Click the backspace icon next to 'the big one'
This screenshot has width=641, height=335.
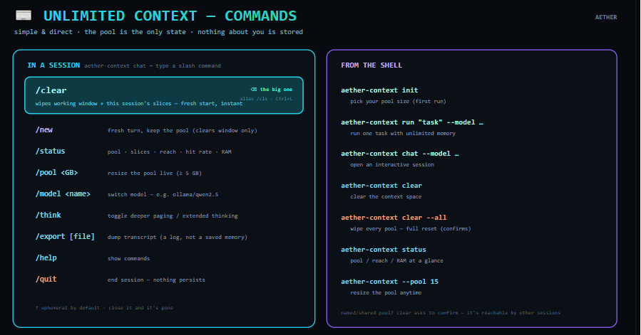click(253, 90)
